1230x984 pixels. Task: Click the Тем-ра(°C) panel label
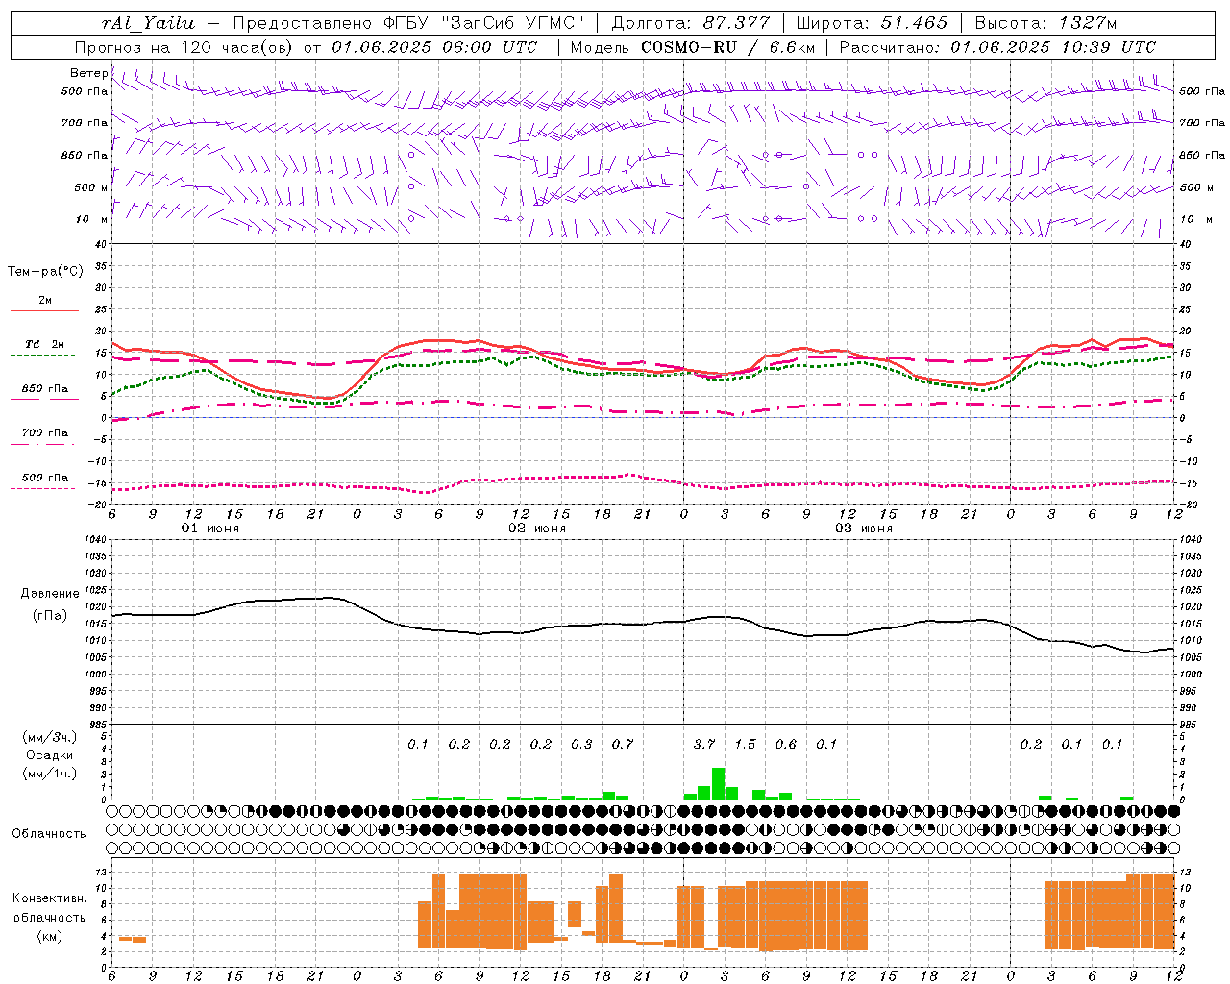[x=45, y=272]
